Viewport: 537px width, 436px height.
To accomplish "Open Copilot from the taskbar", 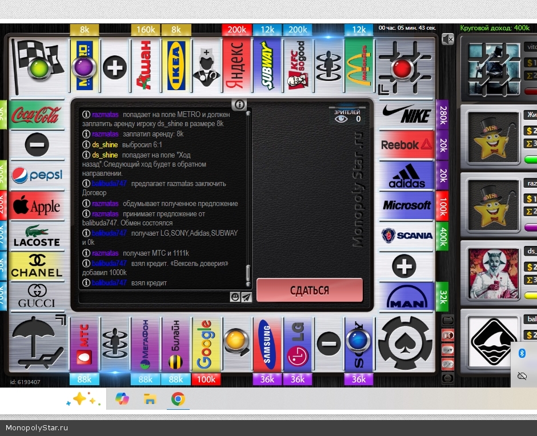I will click(x=122, y=399).
